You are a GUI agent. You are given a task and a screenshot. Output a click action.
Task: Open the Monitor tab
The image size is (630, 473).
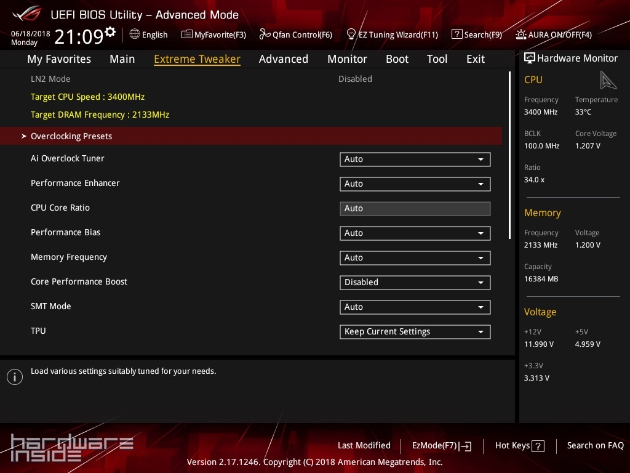[347, 59]
